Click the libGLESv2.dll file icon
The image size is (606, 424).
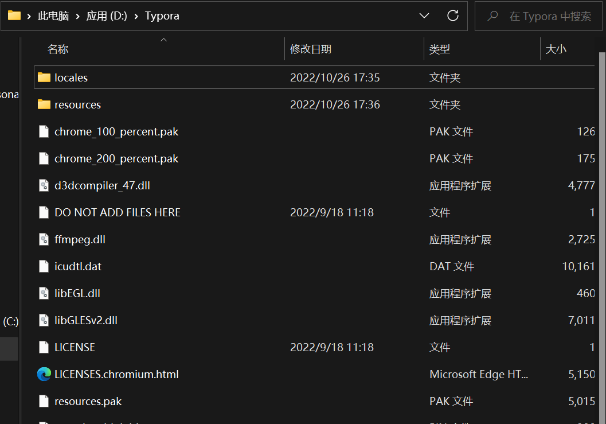[44, 320]
